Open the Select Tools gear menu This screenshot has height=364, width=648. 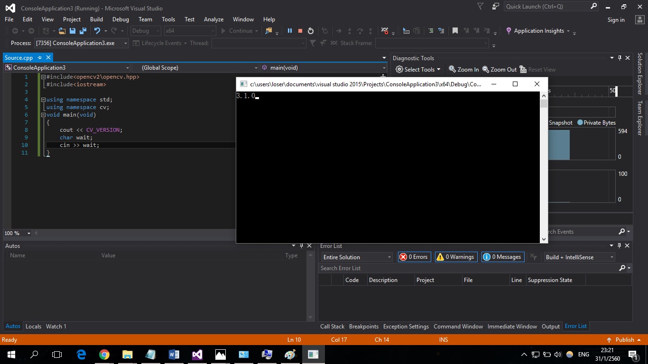(418, 69)
